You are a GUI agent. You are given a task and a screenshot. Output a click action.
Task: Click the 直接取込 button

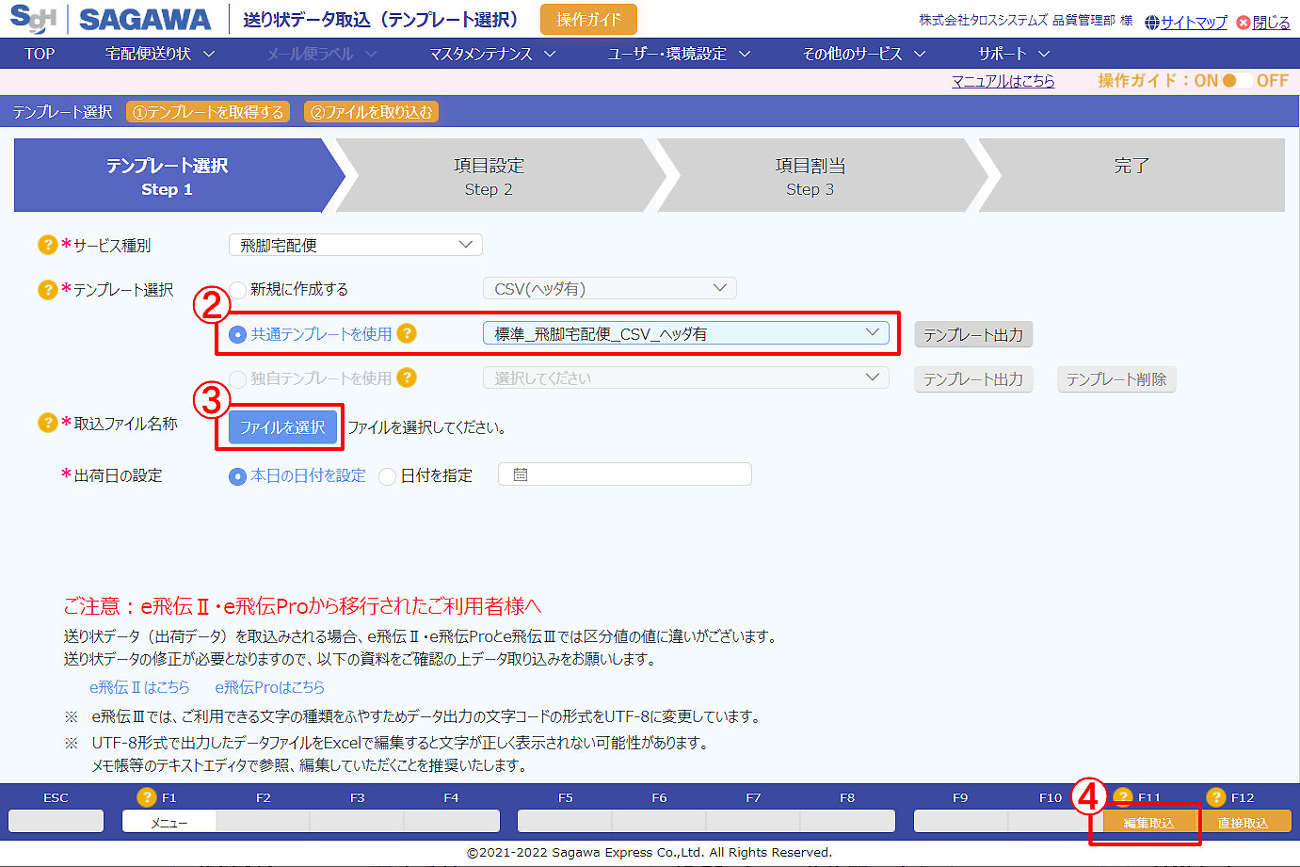[x=1244, y=822]
